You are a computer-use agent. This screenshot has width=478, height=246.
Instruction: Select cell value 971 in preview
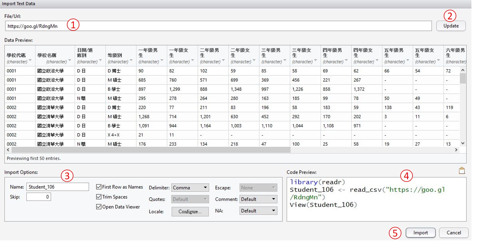pos(357,126)
